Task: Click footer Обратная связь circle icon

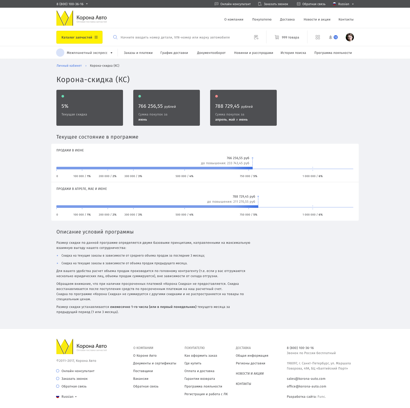Action: pos(58,386)
